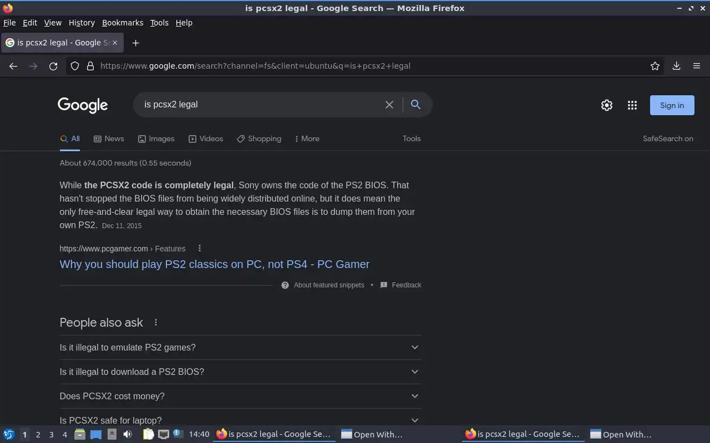Switch to workspace 2 in the pager

(x=38, y=435)
